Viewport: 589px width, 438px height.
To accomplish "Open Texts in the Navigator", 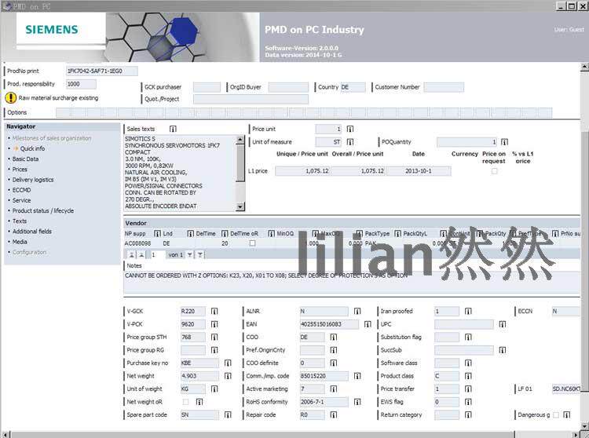I will [x=20, y=221].
